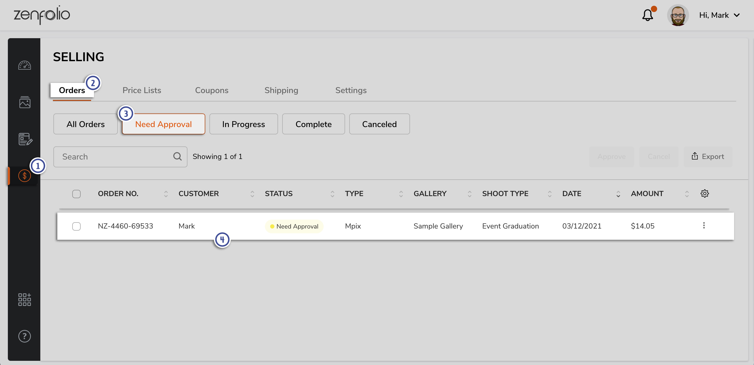The image size is (754, 365).
Task: Open the website editor icon in sidebar
Action: [25, 139]
